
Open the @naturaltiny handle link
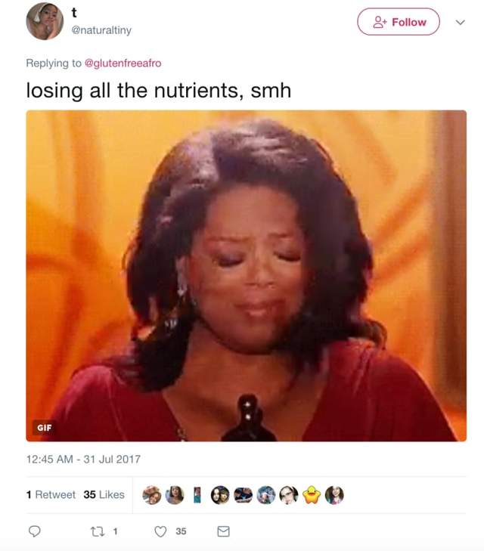(x=101, y=29)
